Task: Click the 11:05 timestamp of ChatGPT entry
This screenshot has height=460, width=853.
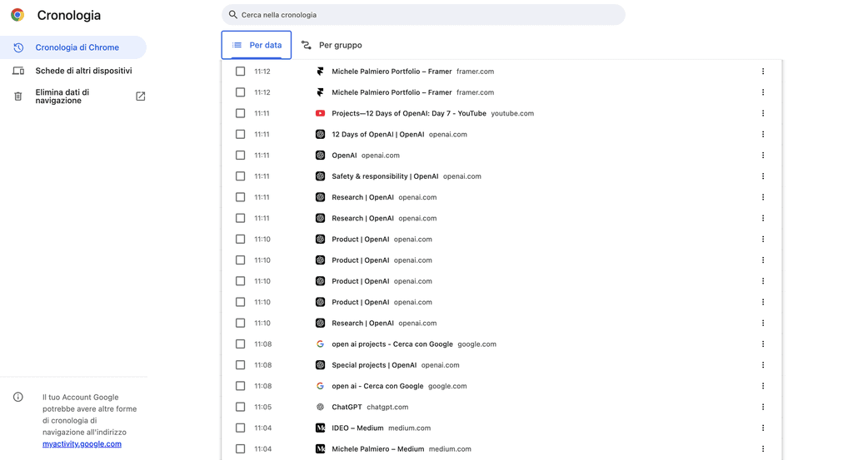Action: coord(262,407)
